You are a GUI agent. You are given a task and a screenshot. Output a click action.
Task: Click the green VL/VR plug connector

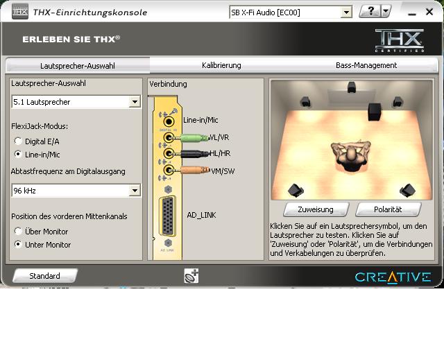194,138
